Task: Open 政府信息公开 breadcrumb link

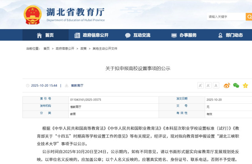Action: coord(65,49)
